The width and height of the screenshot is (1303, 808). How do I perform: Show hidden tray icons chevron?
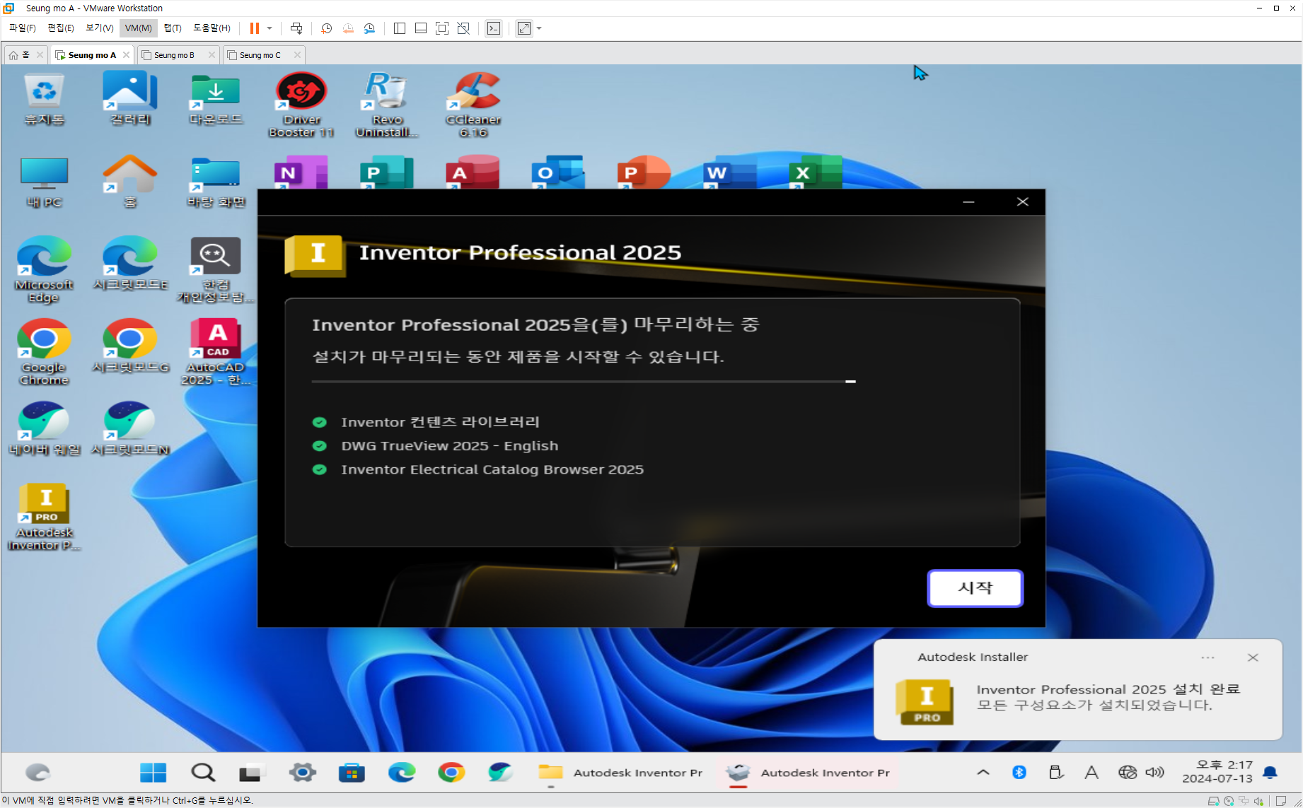[x=983, y=773]
